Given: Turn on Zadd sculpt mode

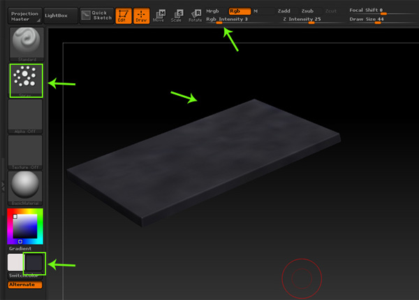Looking at the screenshot, I should point(284,11).
